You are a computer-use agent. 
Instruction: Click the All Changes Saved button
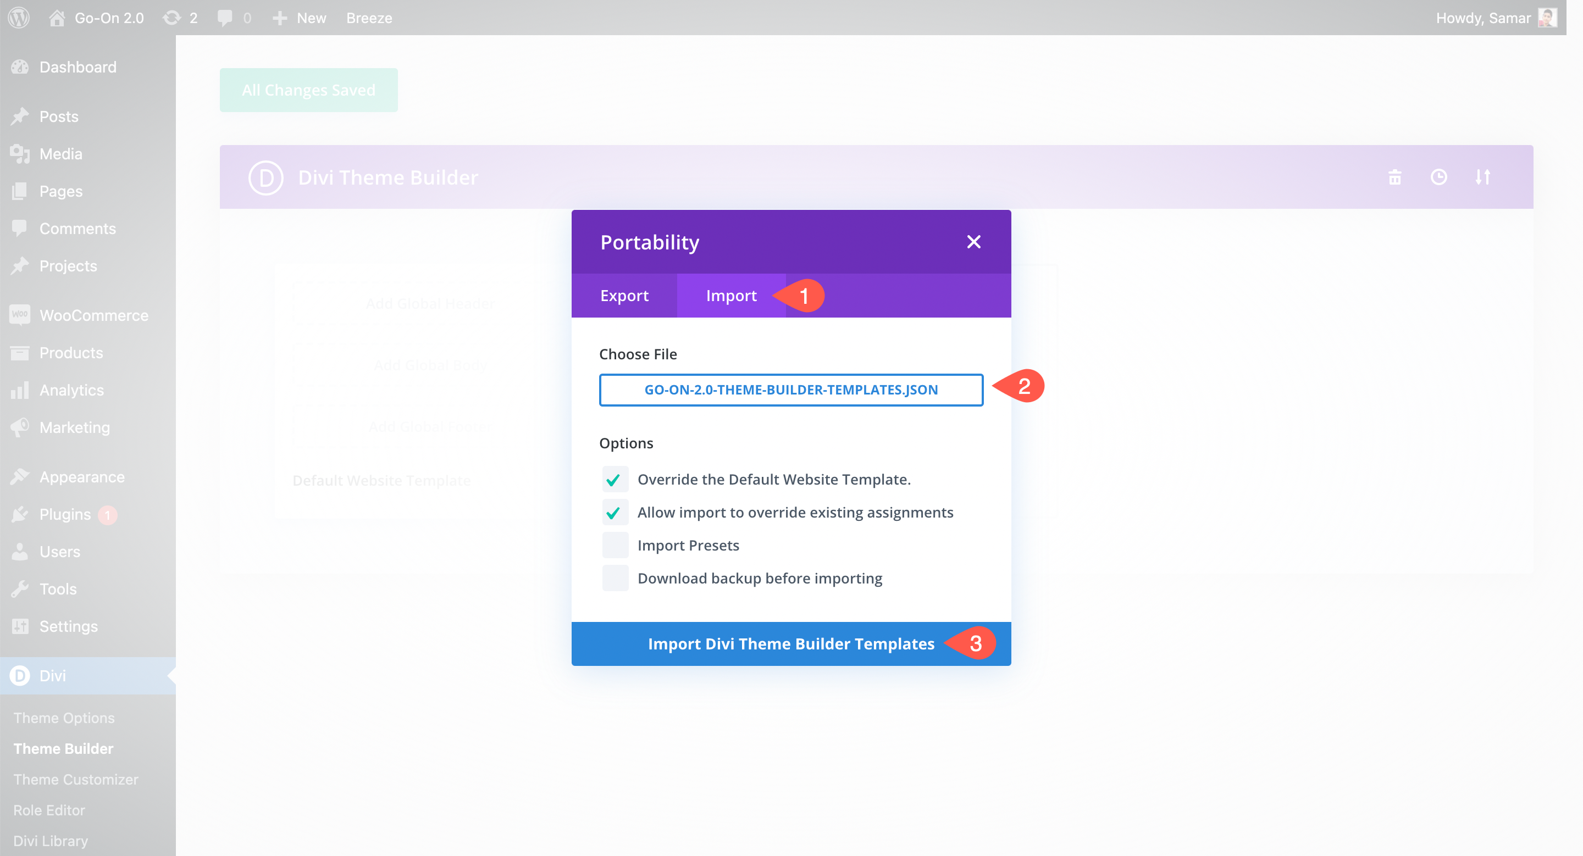click(308, 90)
